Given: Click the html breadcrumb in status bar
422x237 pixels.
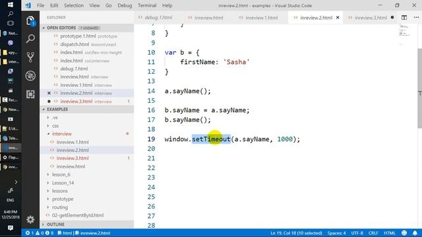Looking at the screenshot, I should click(65, 233).
